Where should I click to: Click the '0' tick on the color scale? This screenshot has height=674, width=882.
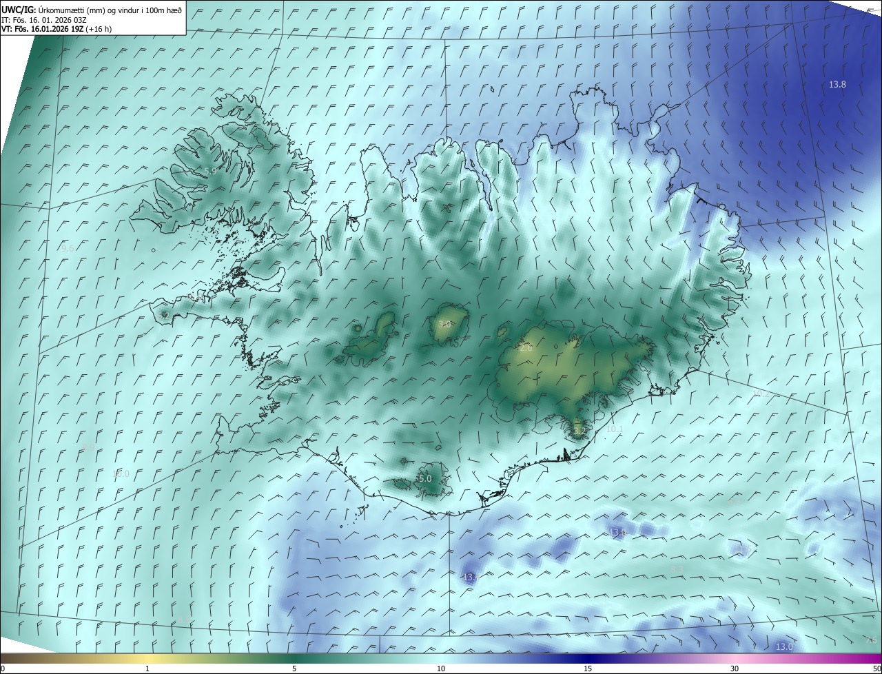click(x=3, y=668)
